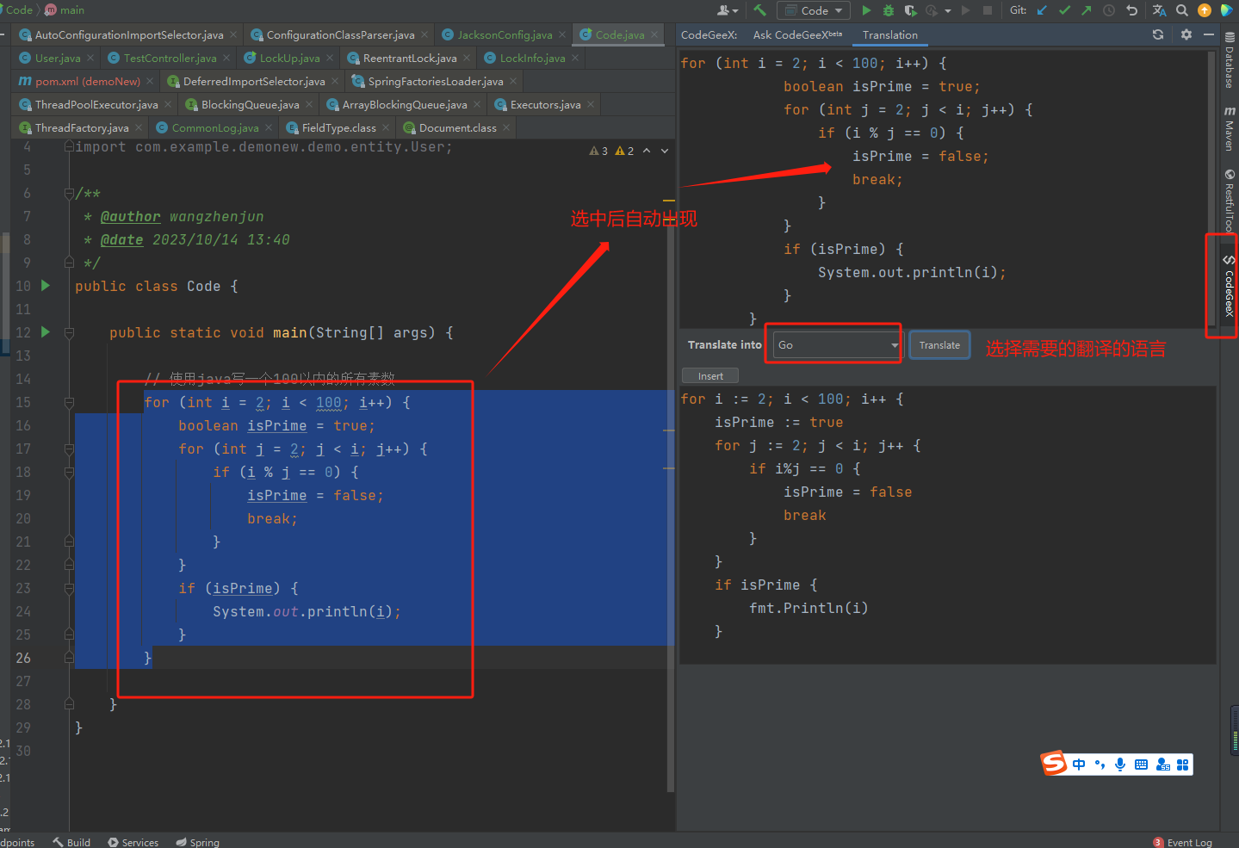Start debugging with the bug icon
Image resolution: width=1239 pixels, height=848 pixels.
[x=888, y=10]
